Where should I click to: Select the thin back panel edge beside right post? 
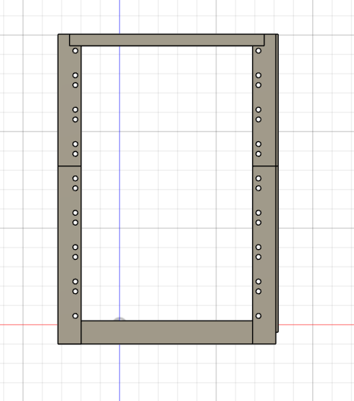tap(277, 183)
